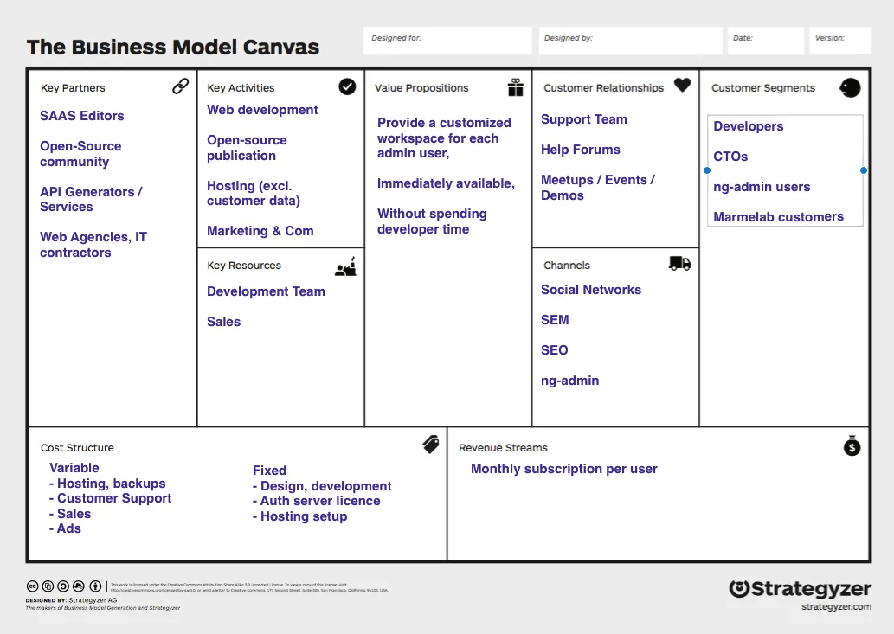Image resolution: width=894 pixels, height=634 pixels.
Task: Click the Strategyzer logo
Action: point(800,589)
